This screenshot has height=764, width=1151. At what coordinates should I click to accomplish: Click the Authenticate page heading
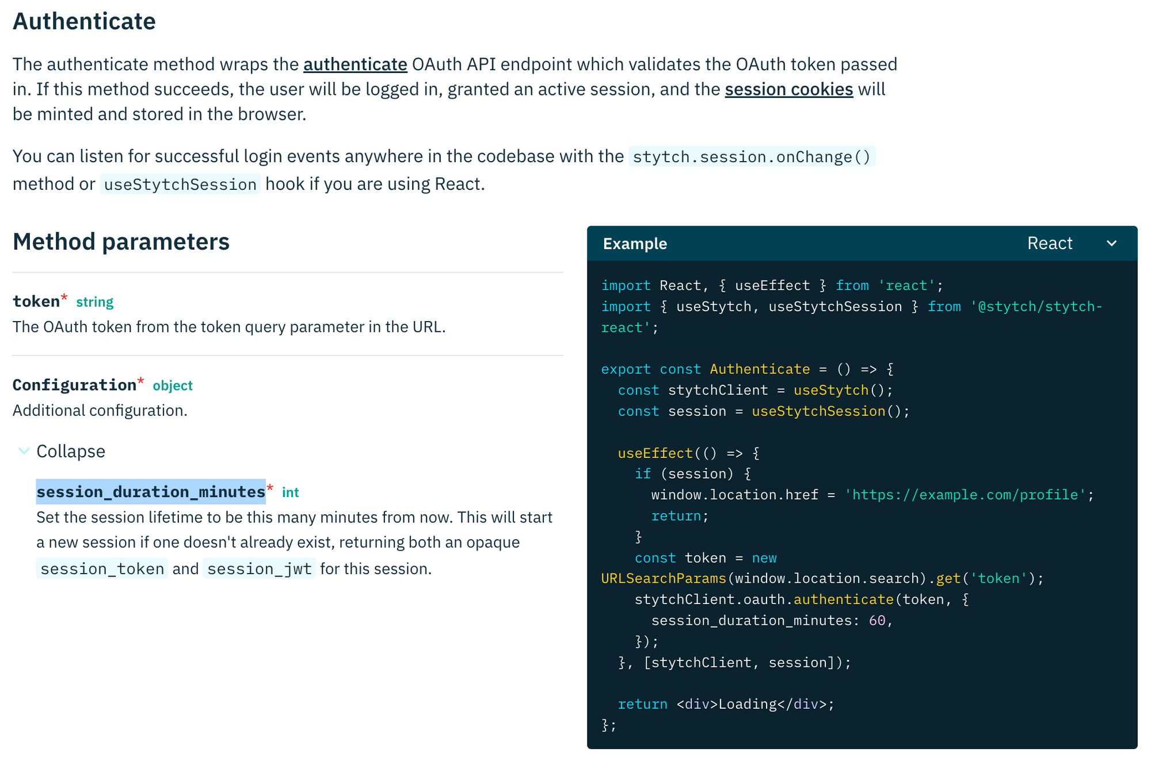coord(84,21)
